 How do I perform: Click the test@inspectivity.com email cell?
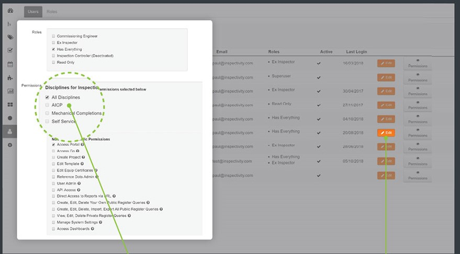232,161
